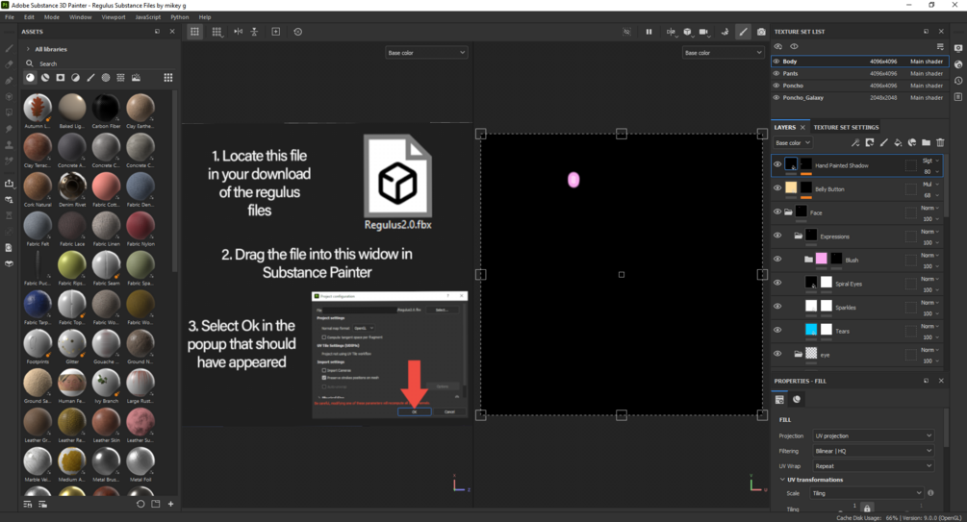Hide the Belly Button layer
This screenshot has height=522, width=967.
pos(777,188)
